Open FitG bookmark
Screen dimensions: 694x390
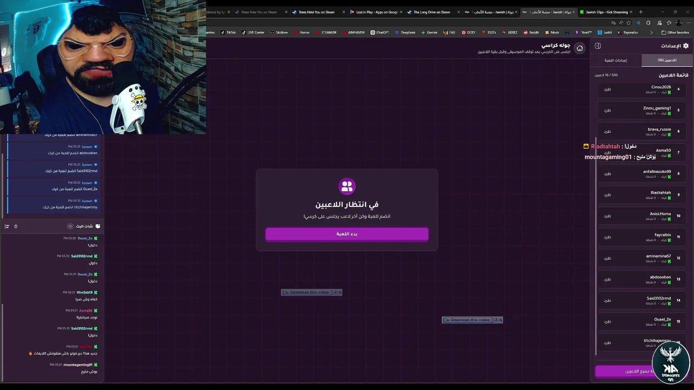449,32
